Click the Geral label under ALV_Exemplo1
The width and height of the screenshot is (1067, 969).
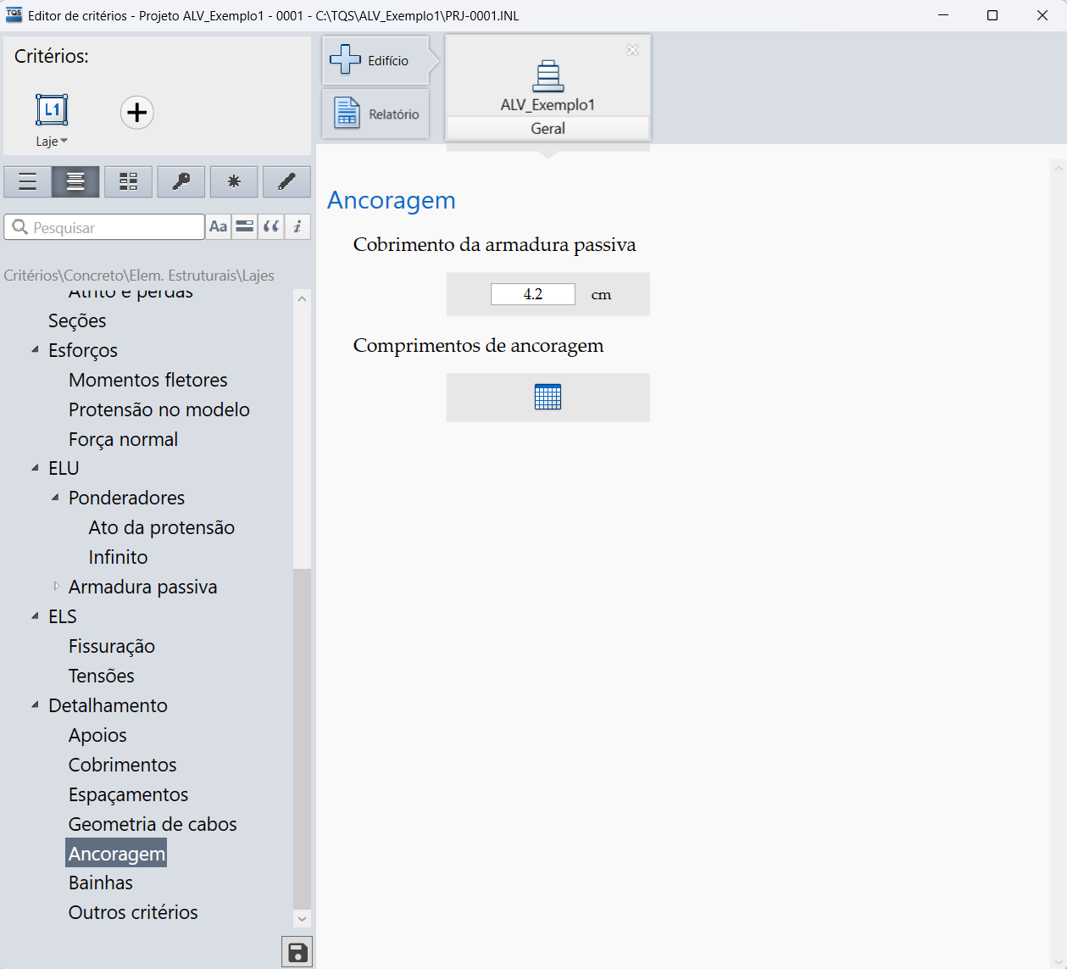(x=547, y=128)
